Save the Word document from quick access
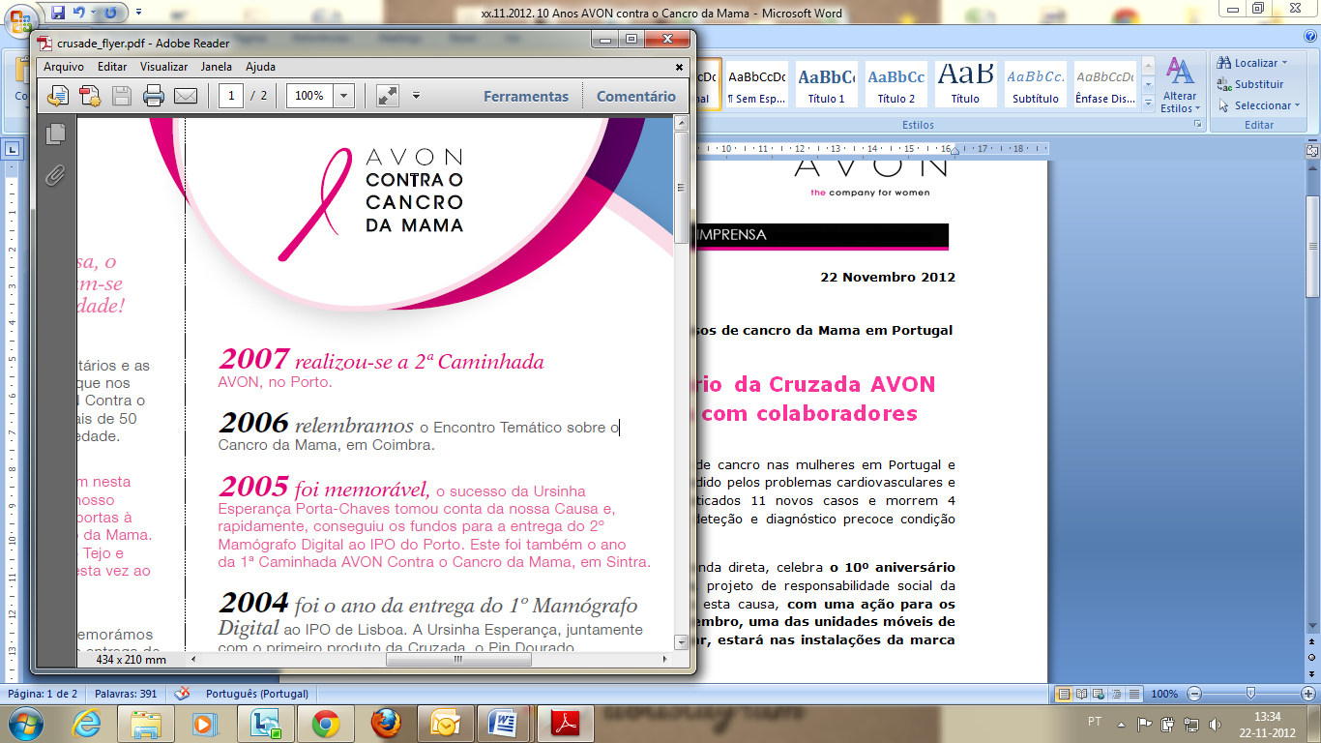The height and width of the screenshot is (743, 1321). (58, 13)
